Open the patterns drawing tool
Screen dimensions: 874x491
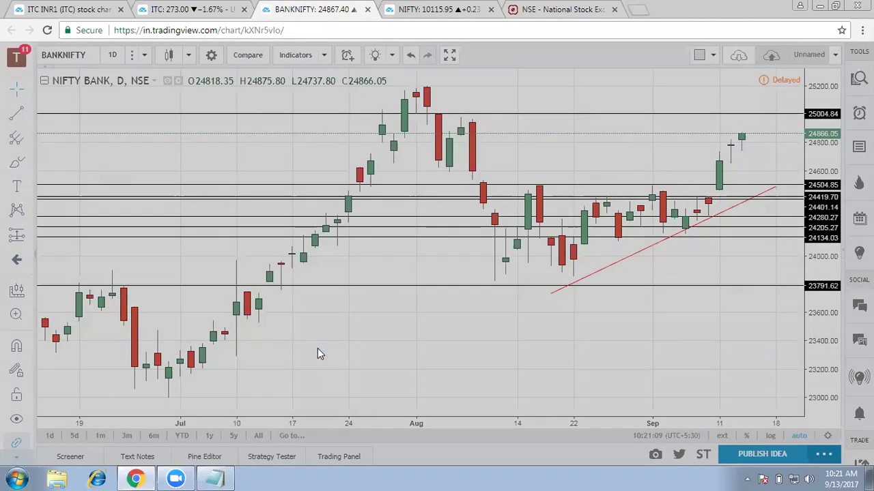(x=17, y=211)
